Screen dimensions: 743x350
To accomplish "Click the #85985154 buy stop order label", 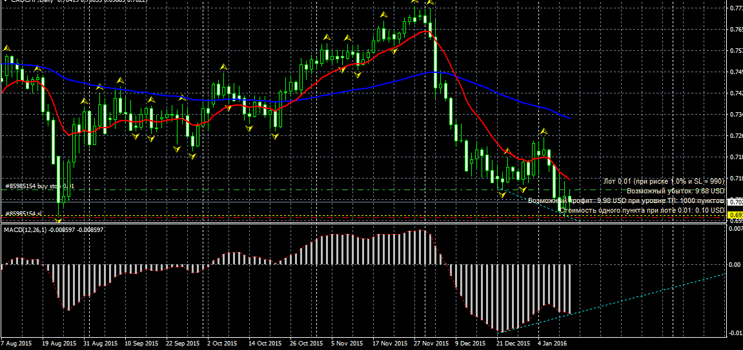I will click(x=40, y=186).
